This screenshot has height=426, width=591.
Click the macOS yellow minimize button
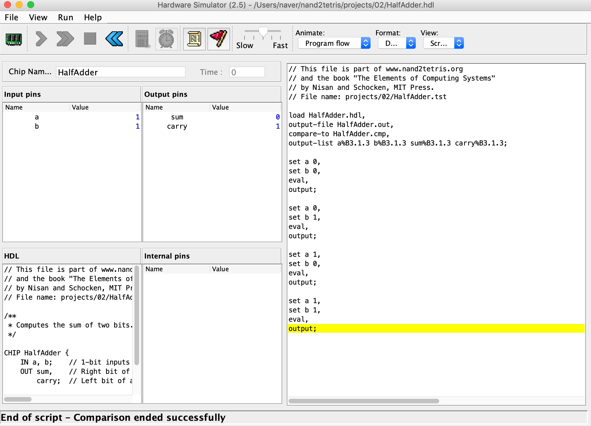point(19,5)
